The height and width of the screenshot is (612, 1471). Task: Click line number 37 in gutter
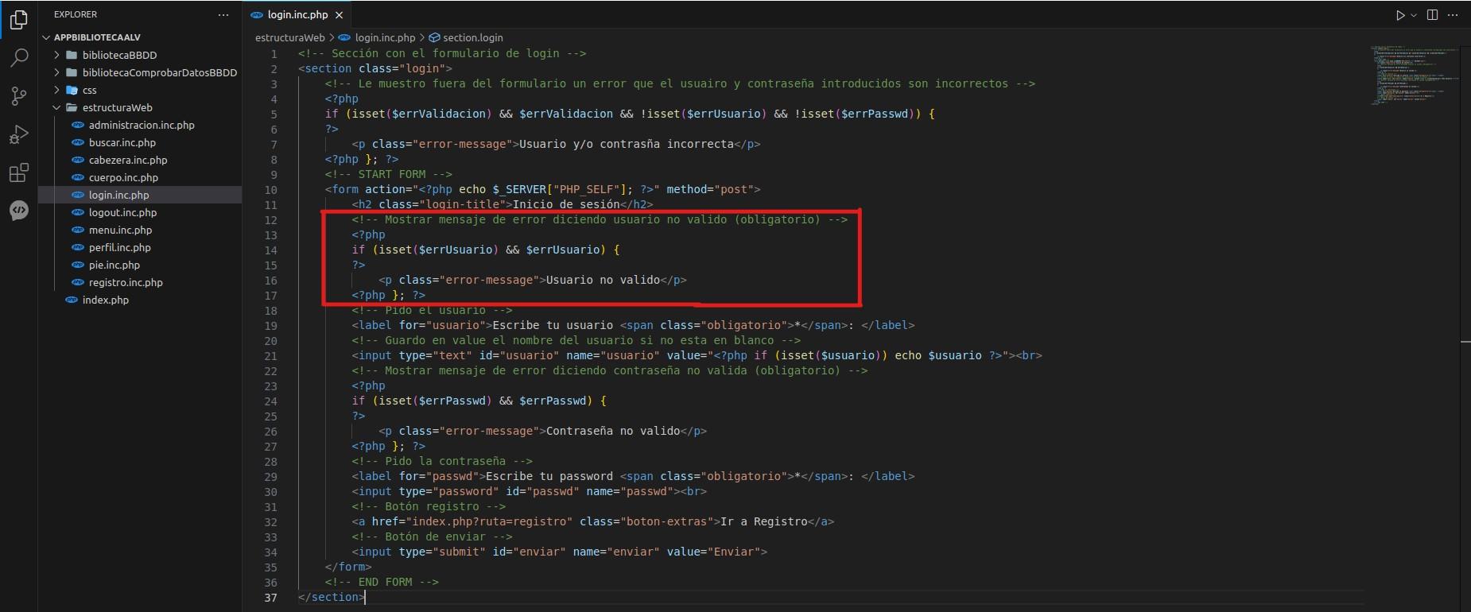coord(271,598)
